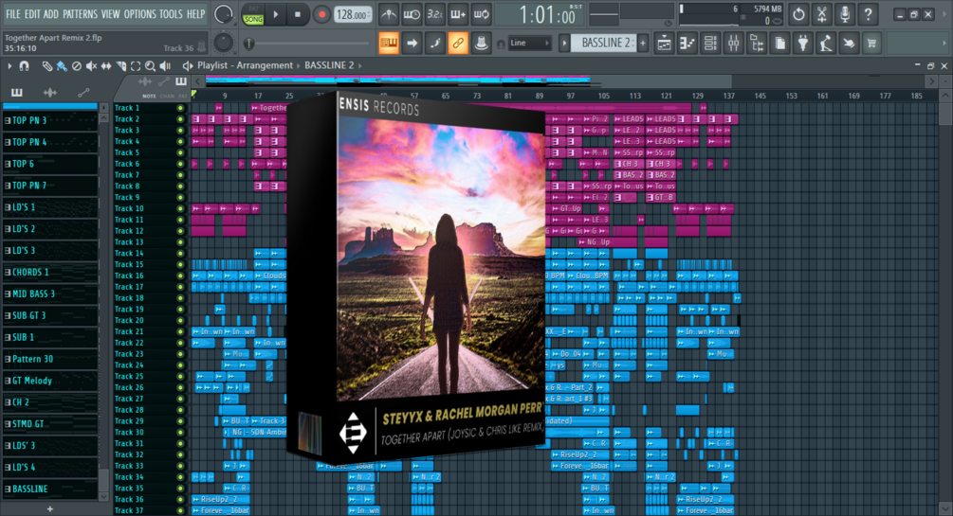Start playback with the Play button
Viewport: 953px width, 516px height.
(x=275, y=14)
